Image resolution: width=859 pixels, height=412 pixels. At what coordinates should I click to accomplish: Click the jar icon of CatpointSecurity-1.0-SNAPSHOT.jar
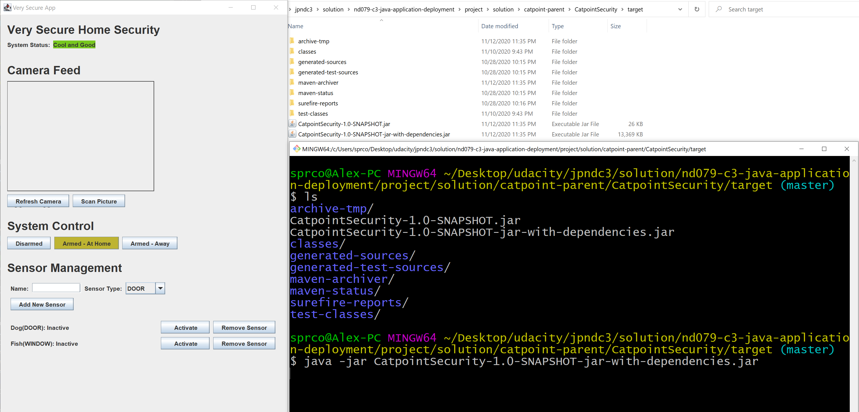coord(292,124)
